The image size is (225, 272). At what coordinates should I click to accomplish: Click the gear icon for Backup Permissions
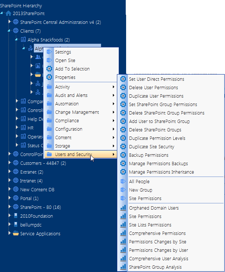(x=123, y=155)
